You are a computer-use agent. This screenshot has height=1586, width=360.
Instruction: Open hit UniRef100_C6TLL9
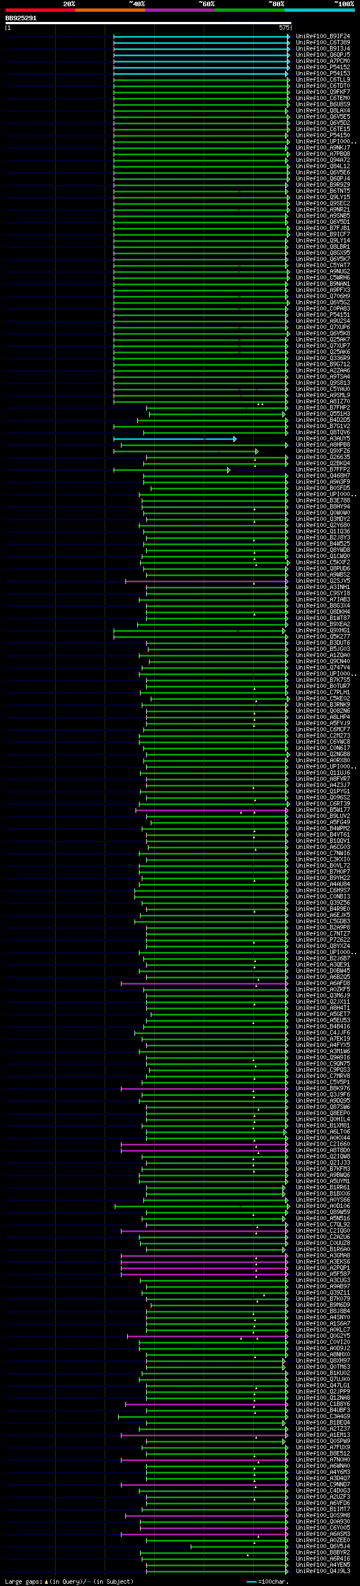pyautogui.click(x=323, y=79)
